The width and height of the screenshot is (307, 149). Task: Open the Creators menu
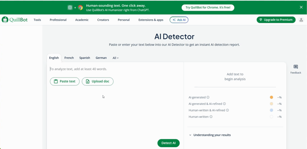(103, 20)
